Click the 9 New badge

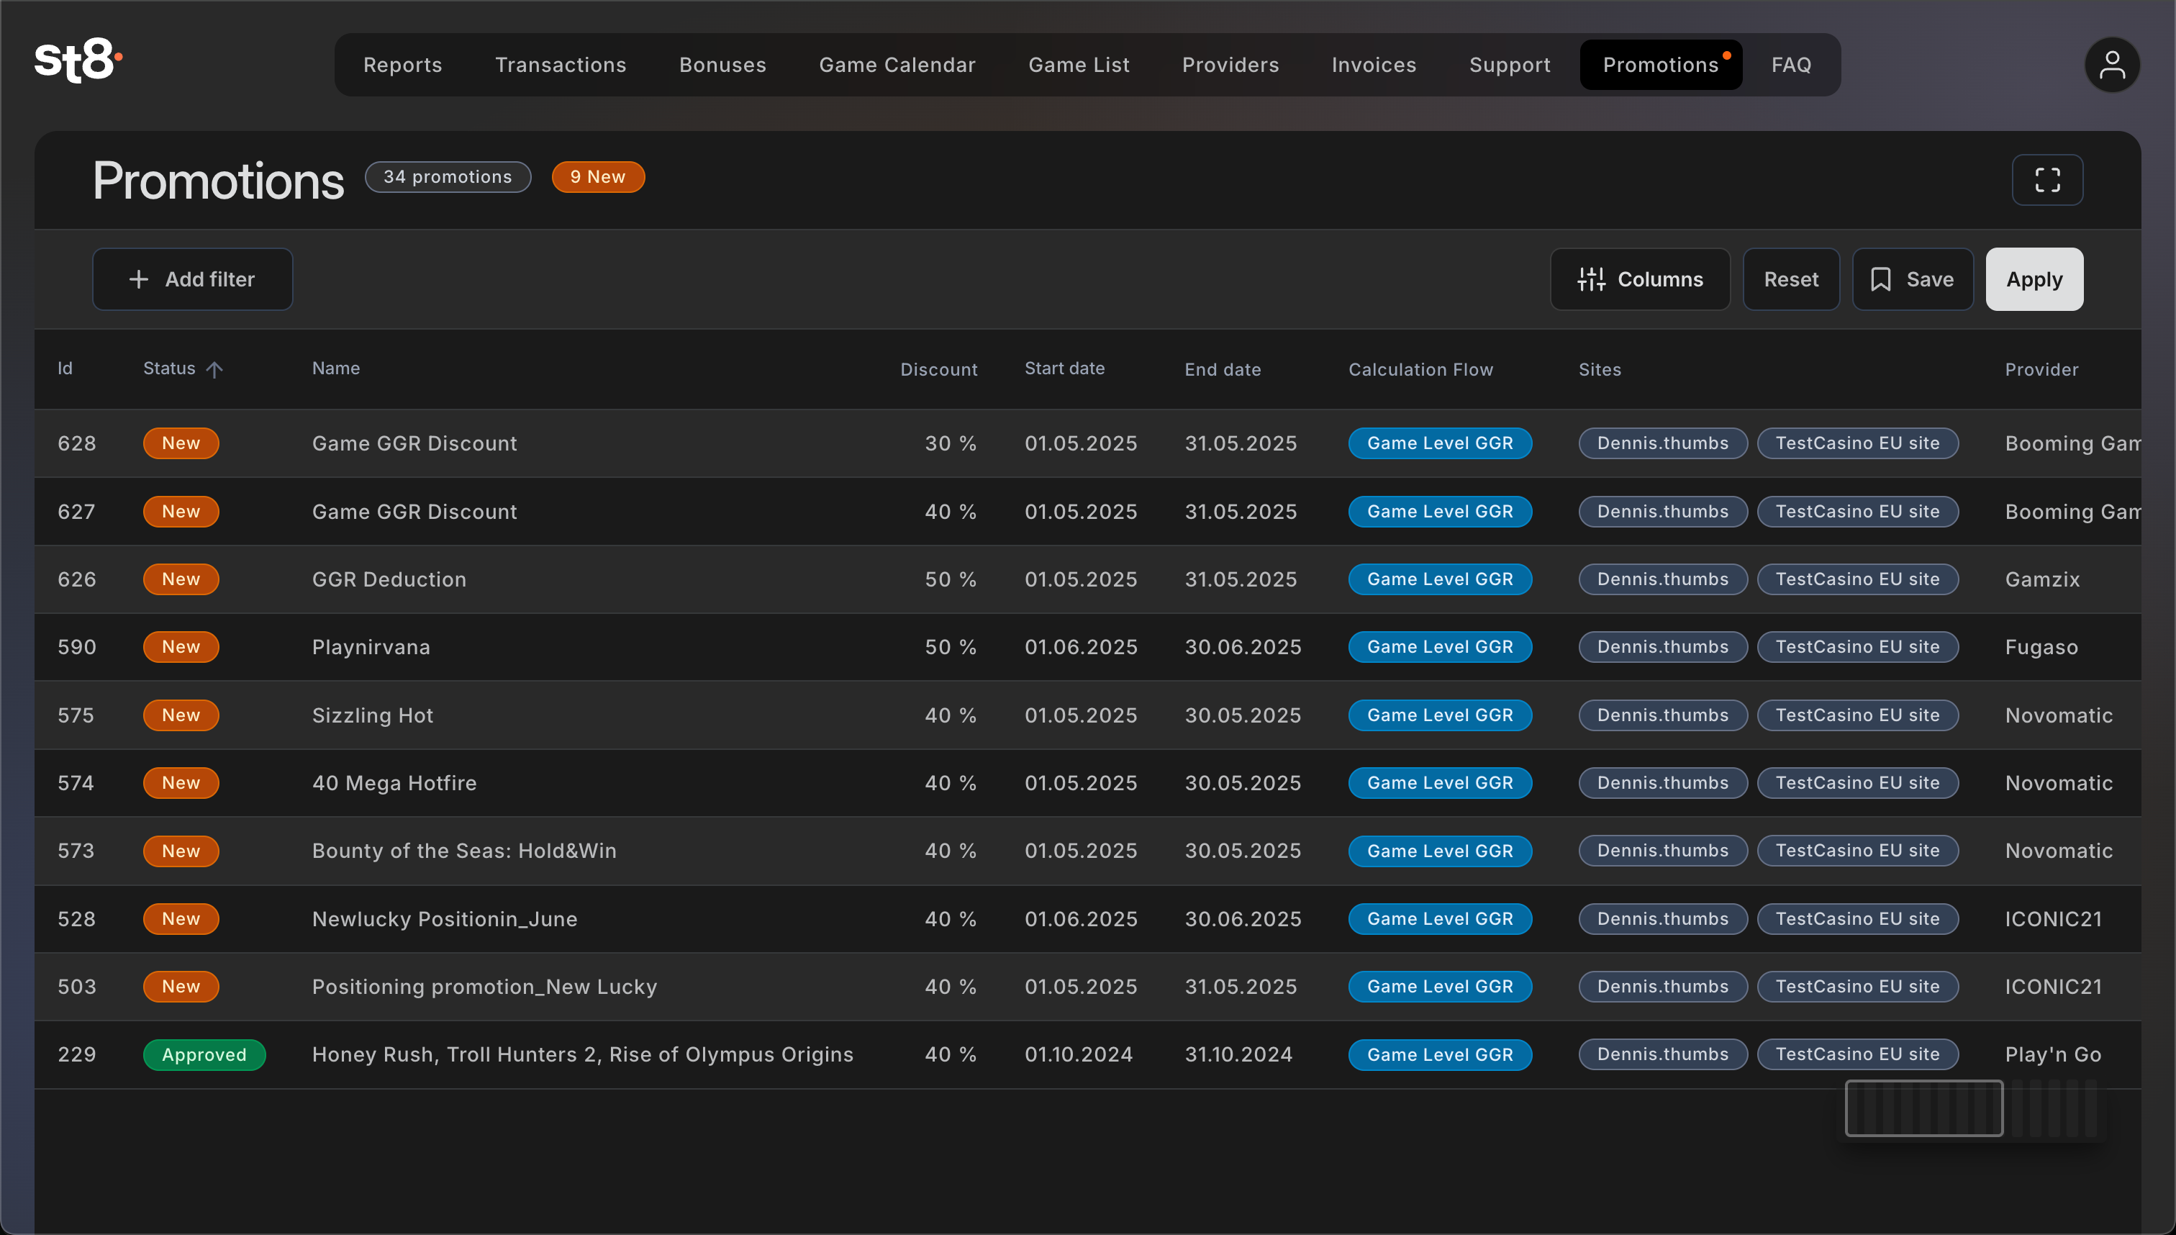click(598, 177)
